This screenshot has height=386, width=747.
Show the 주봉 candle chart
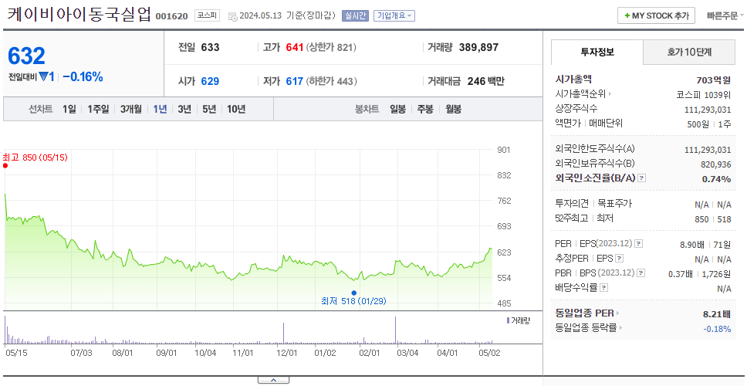coord(425,109)
